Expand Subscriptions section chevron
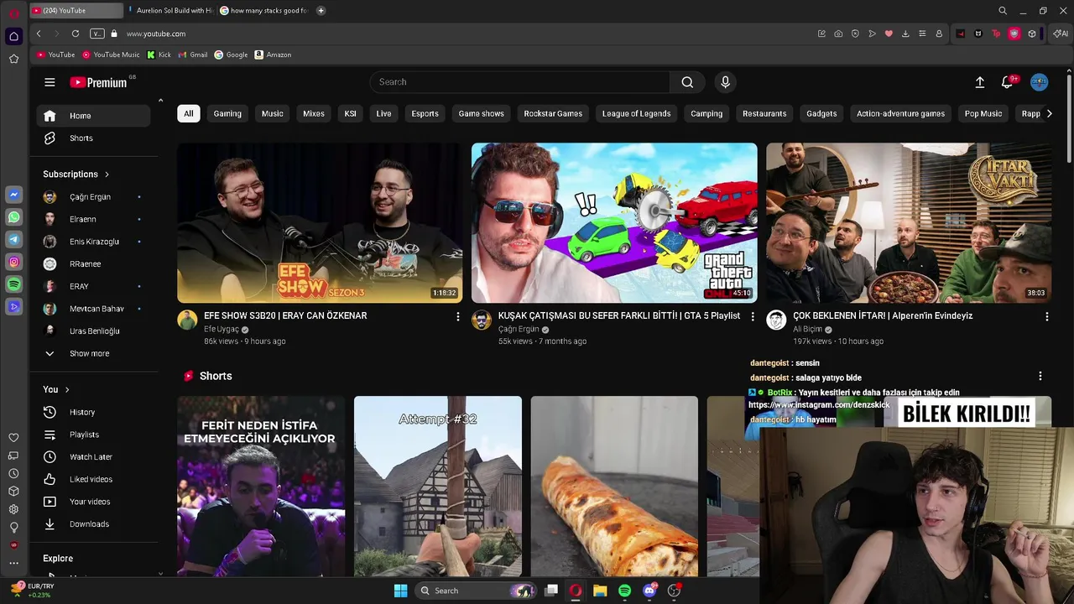The width and height of the screenshot is (1074, 604). [107, 174]
